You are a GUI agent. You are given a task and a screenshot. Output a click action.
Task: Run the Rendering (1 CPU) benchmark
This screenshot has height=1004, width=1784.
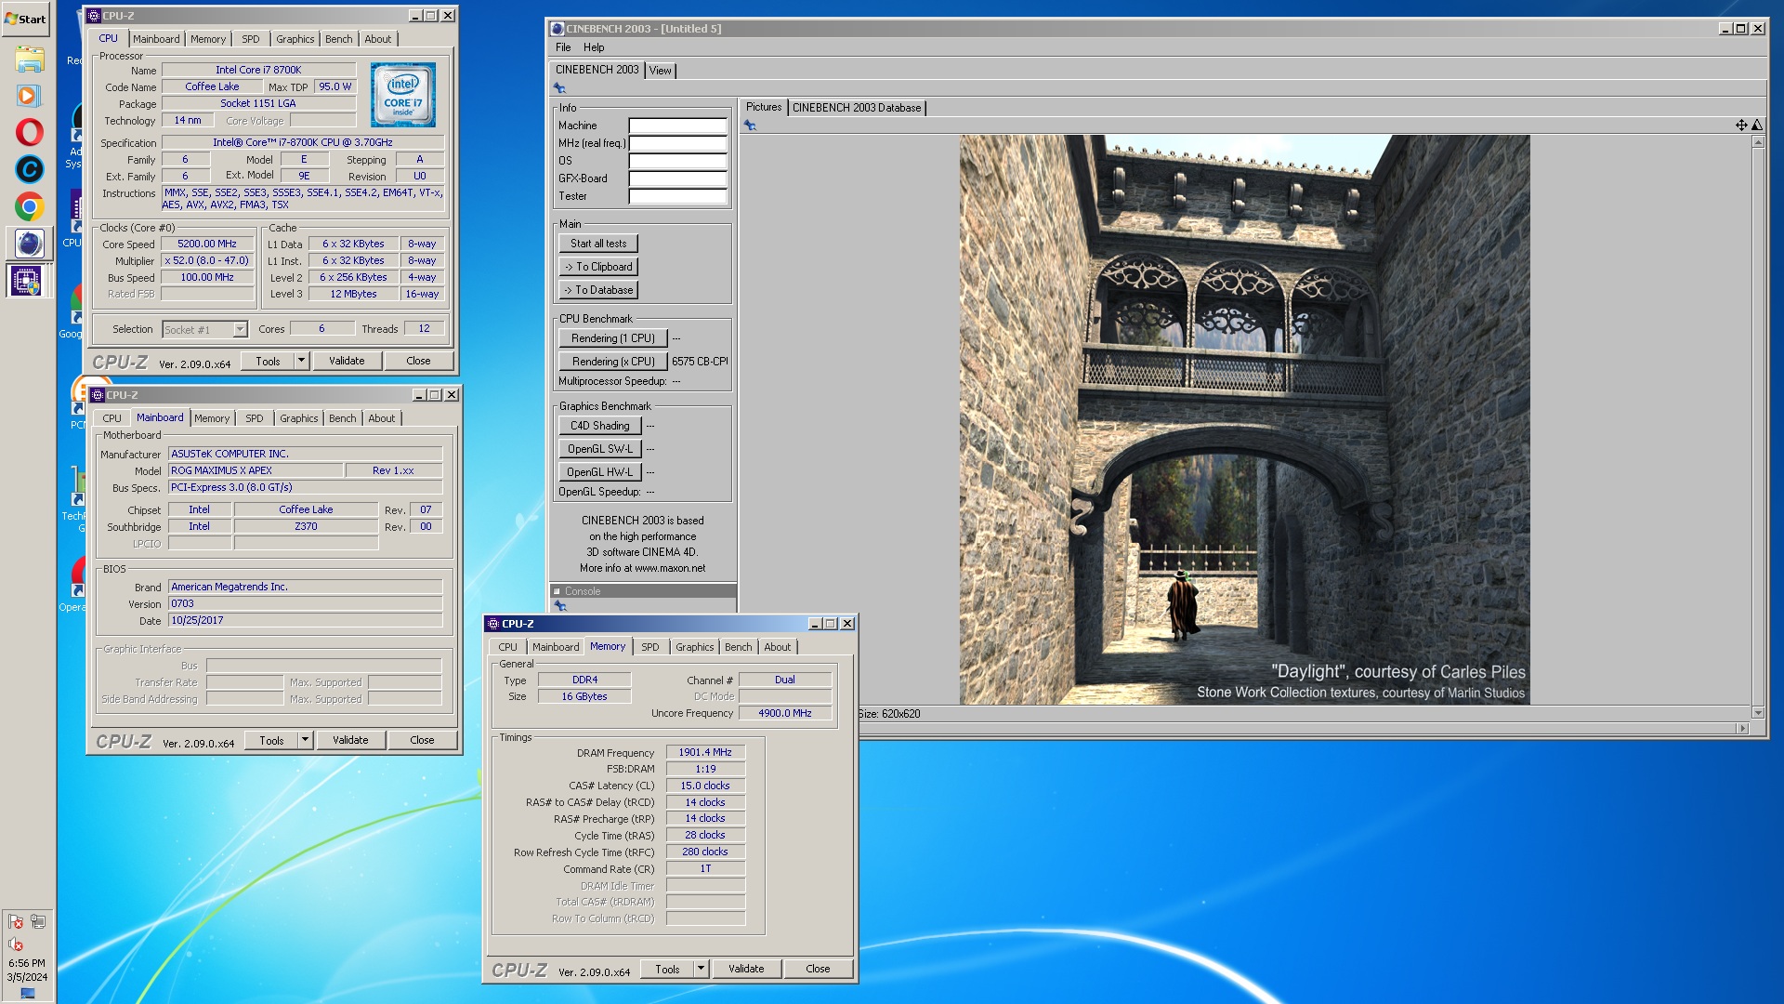[613, 338]
